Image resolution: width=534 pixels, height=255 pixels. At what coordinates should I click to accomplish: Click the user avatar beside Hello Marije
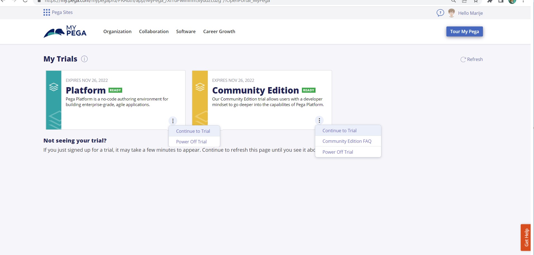click(451, 13)
